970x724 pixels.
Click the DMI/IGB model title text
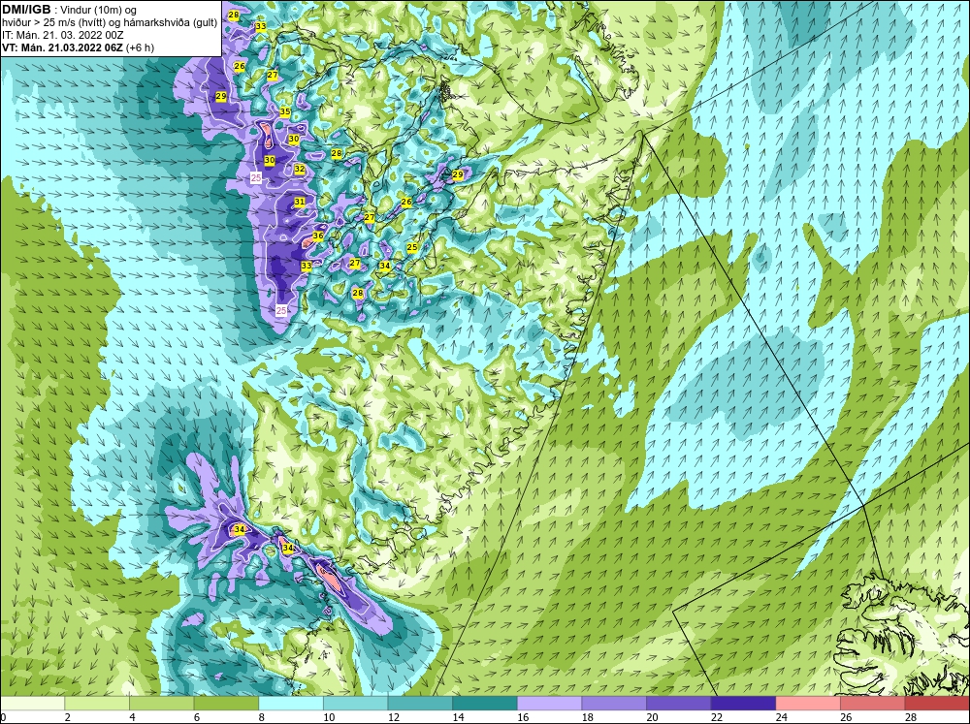coord(26,10)
